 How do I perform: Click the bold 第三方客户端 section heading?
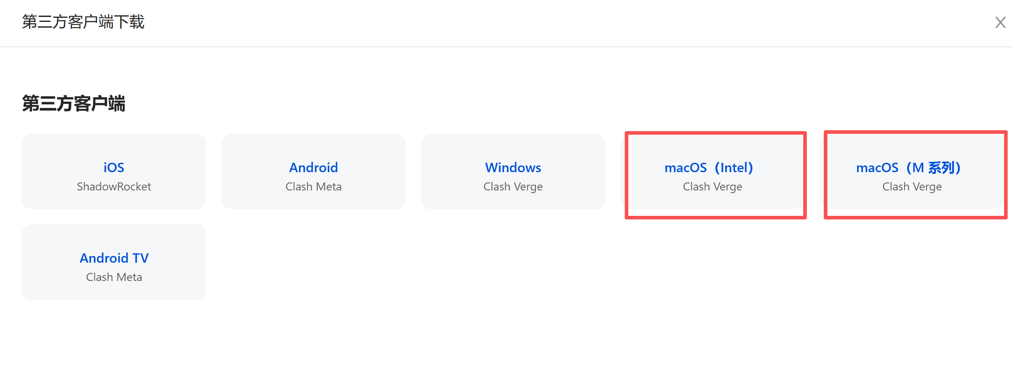pos(74,103)
